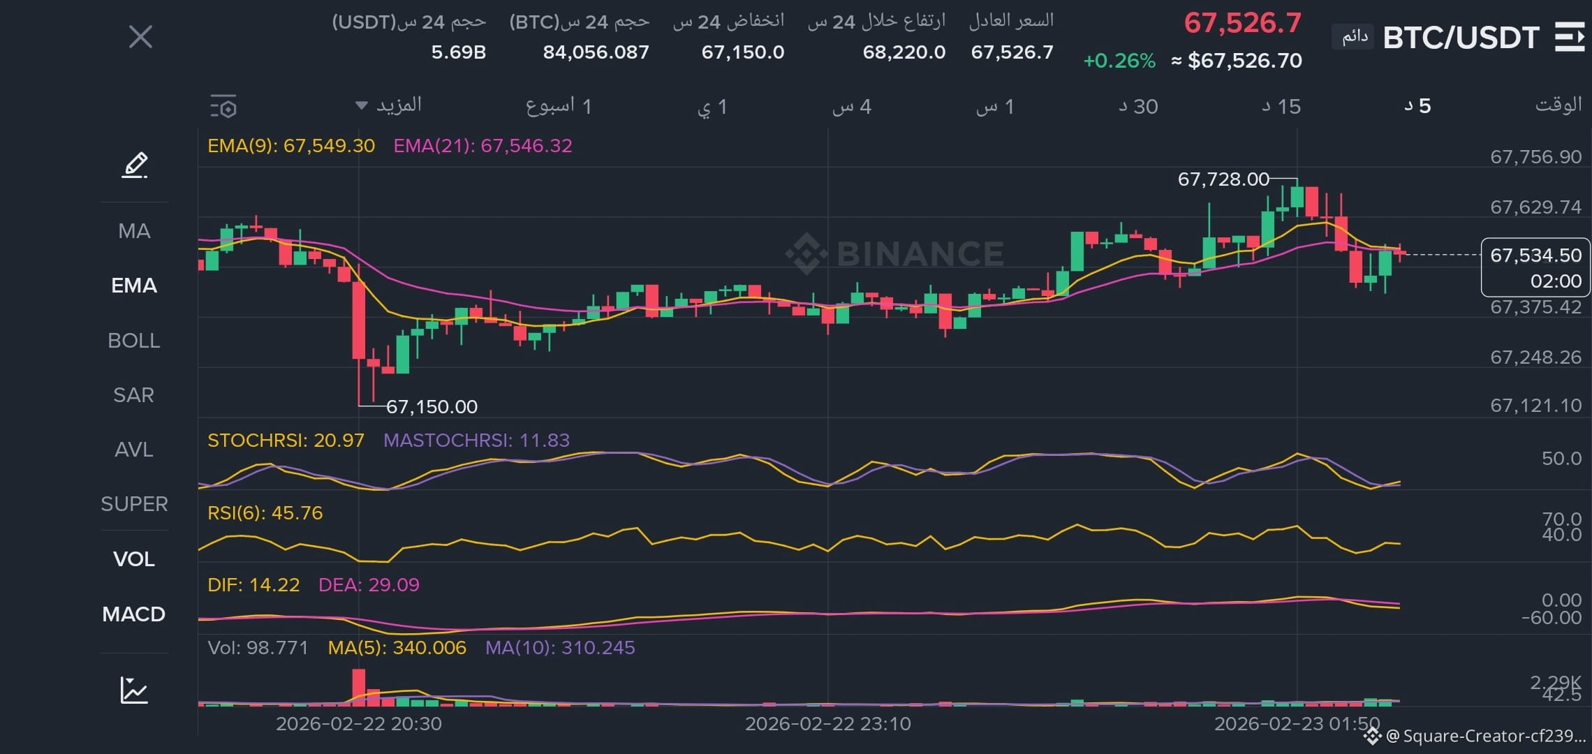
Task: Open the drawing pencil tool
Action: [x=135, y=165]
